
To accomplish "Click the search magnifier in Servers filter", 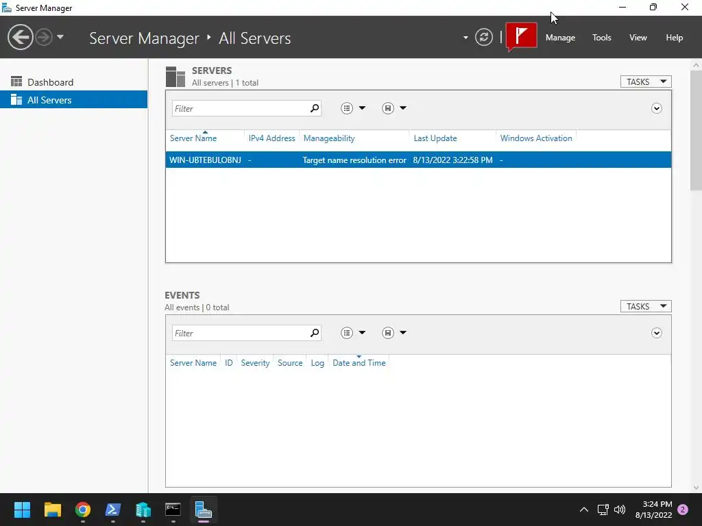I will pos(315,108).
